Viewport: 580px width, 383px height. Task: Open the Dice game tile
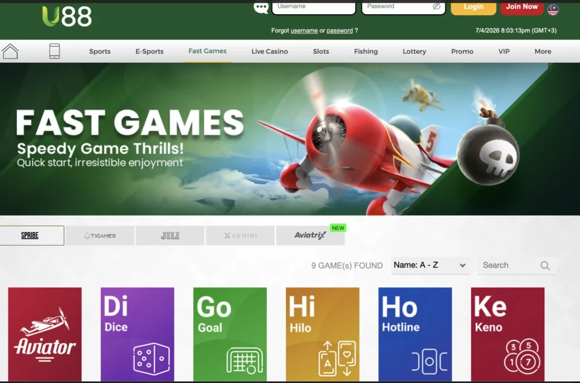(137, 334)
